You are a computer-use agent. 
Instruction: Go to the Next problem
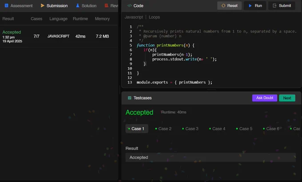[x=287, y=98]
